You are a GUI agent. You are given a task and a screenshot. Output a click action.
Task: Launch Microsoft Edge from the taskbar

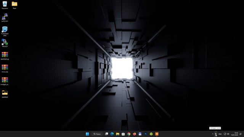pos(112,134)
